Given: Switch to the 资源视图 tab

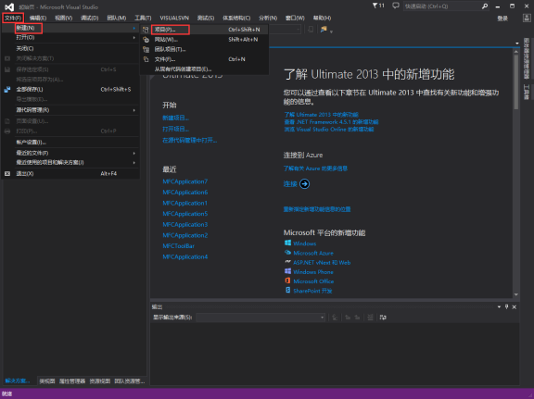Looking at the screenshot, I should tap(100, 381).
